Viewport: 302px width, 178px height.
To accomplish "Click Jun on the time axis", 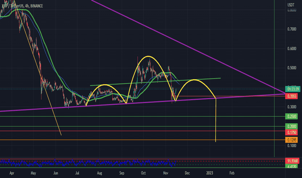I will pyautogui.click(x=56, y=173).
